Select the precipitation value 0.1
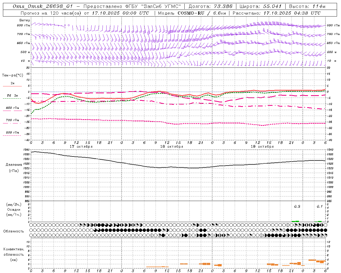Image resolution: width=341 pixels, height=273 pixels. [x=320, y=206]
